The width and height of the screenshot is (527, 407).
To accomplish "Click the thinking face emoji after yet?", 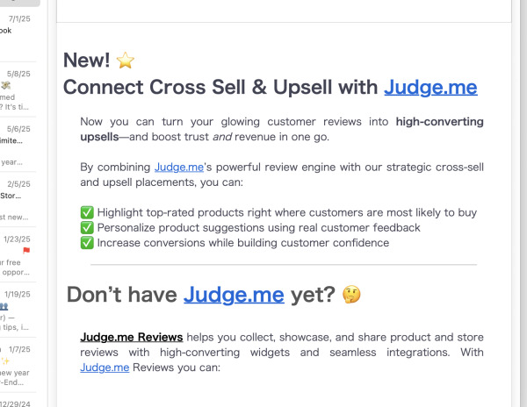I will (351, 294).
